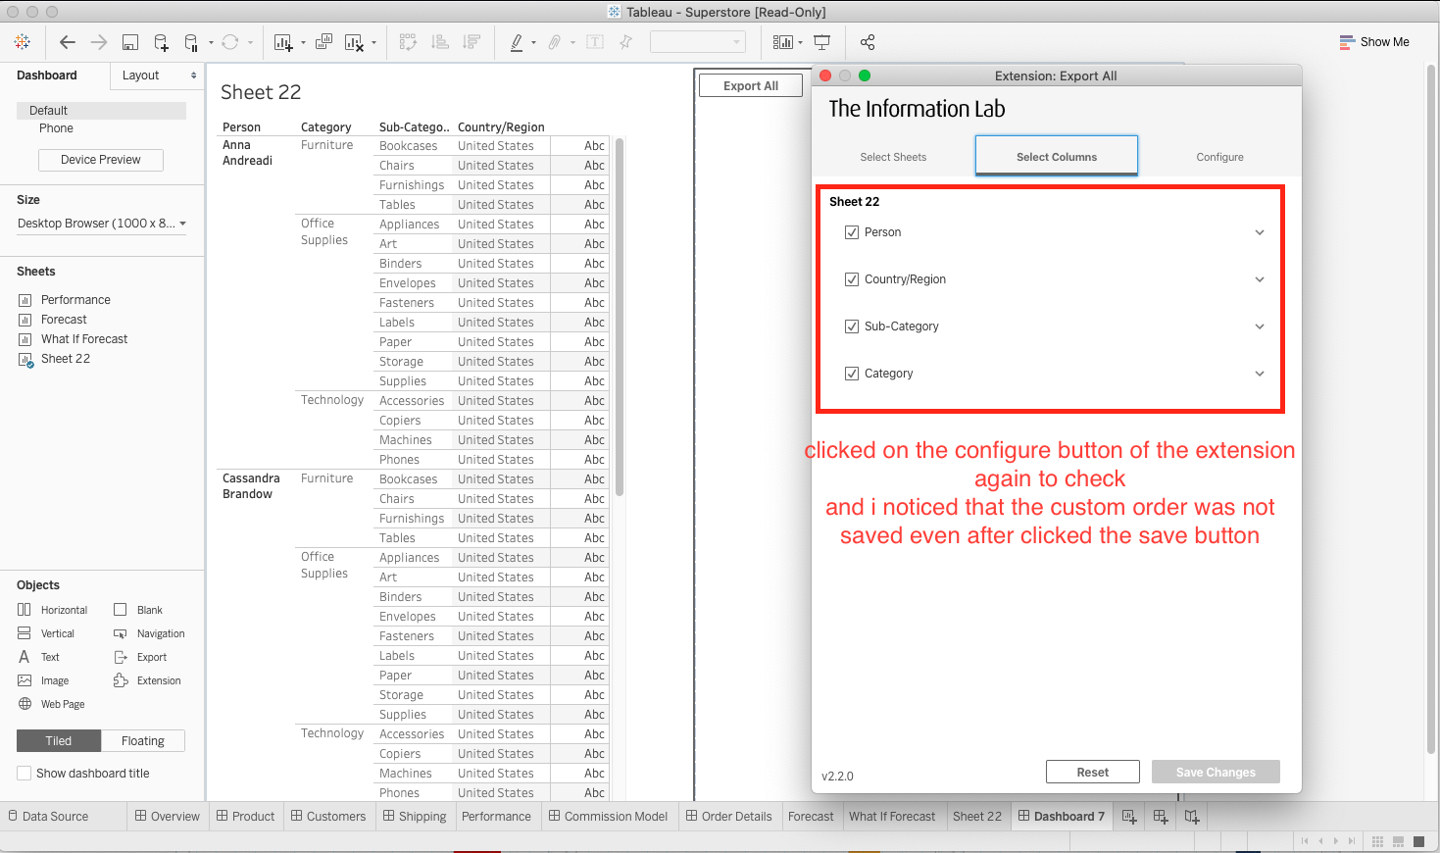
Task: Open the Show Me panel
Action: pos(1375,42)
